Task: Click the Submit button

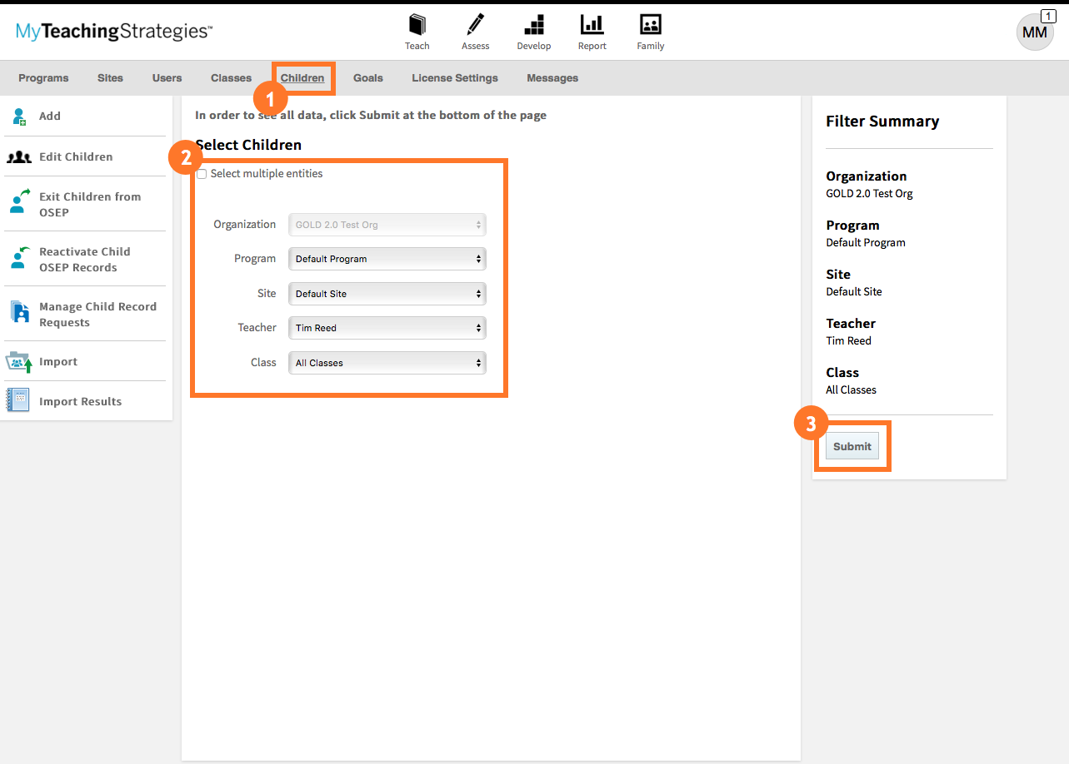Action: (852, 446)
